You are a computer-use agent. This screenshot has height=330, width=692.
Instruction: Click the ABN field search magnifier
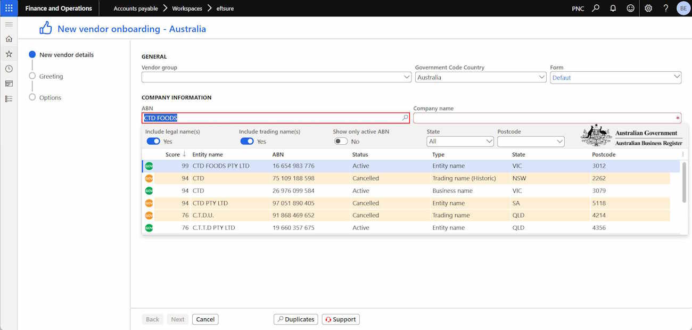point(405,118)
